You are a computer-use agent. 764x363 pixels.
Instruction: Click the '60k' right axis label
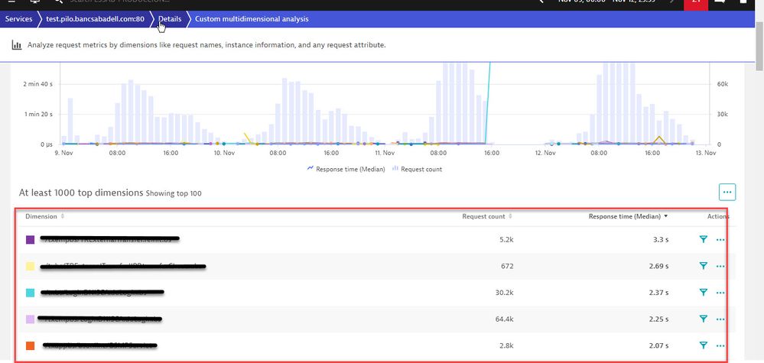coord(722,84)
